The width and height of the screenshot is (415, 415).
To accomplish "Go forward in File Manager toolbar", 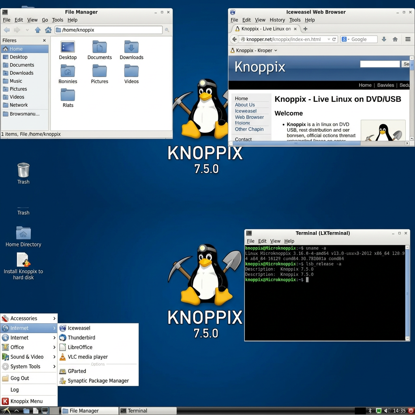I will [x=17, y=30].
